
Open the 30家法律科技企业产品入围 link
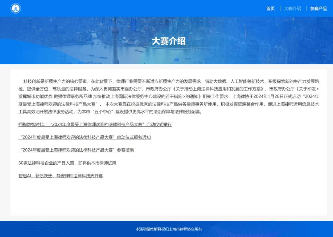coord(67,163)
